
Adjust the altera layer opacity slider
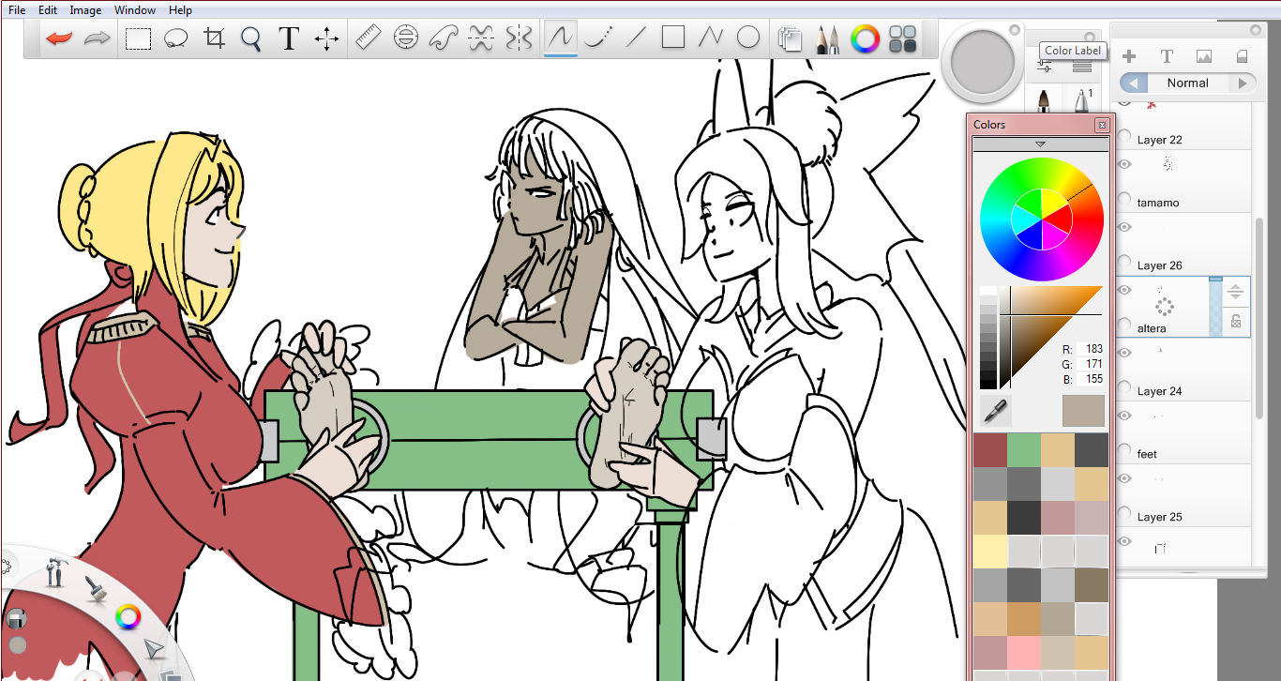[1216, 307]
